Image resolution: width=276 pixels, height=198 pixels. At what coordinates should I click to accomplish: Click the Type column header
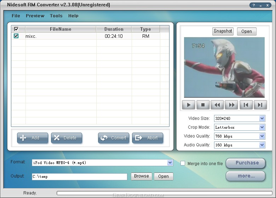click(145, 29)
